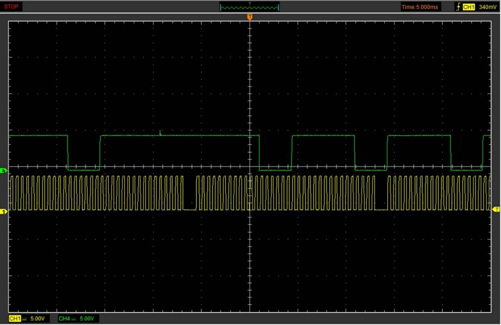Click the yellow trigger level marker on right edge
501x325 pixels.
(x=496, y=209)
